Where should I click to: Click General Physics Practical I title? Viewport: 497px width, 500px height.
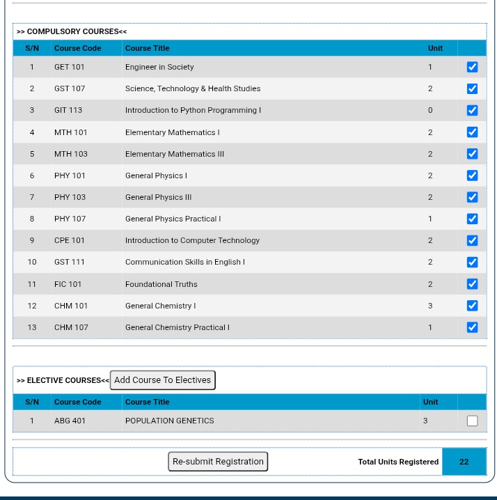click(173, 219)
